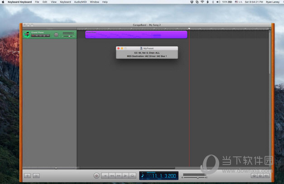Click the MyPreset window title
The image size is (284, 184).
coord(148,48)
